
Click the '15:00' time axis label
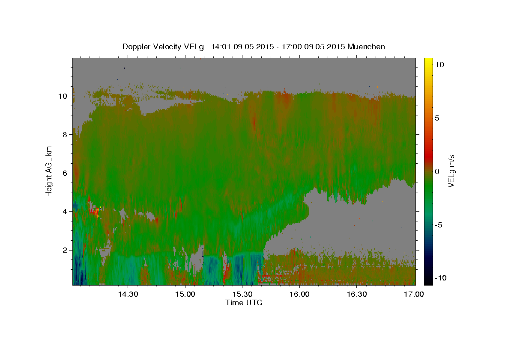185,294
